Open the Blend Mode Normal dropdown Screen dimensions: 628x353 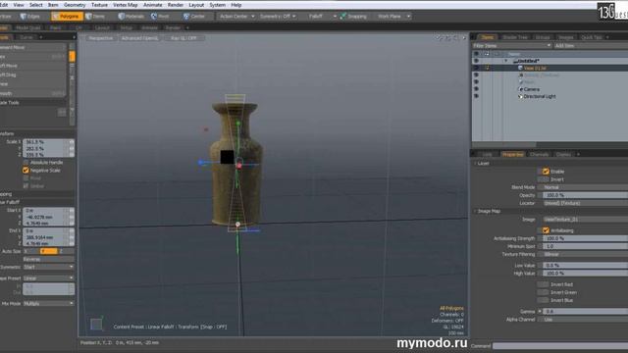(585, 187)
